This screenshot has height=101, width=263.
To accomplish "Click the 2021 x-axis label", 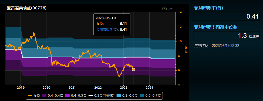I will (72, 87).
